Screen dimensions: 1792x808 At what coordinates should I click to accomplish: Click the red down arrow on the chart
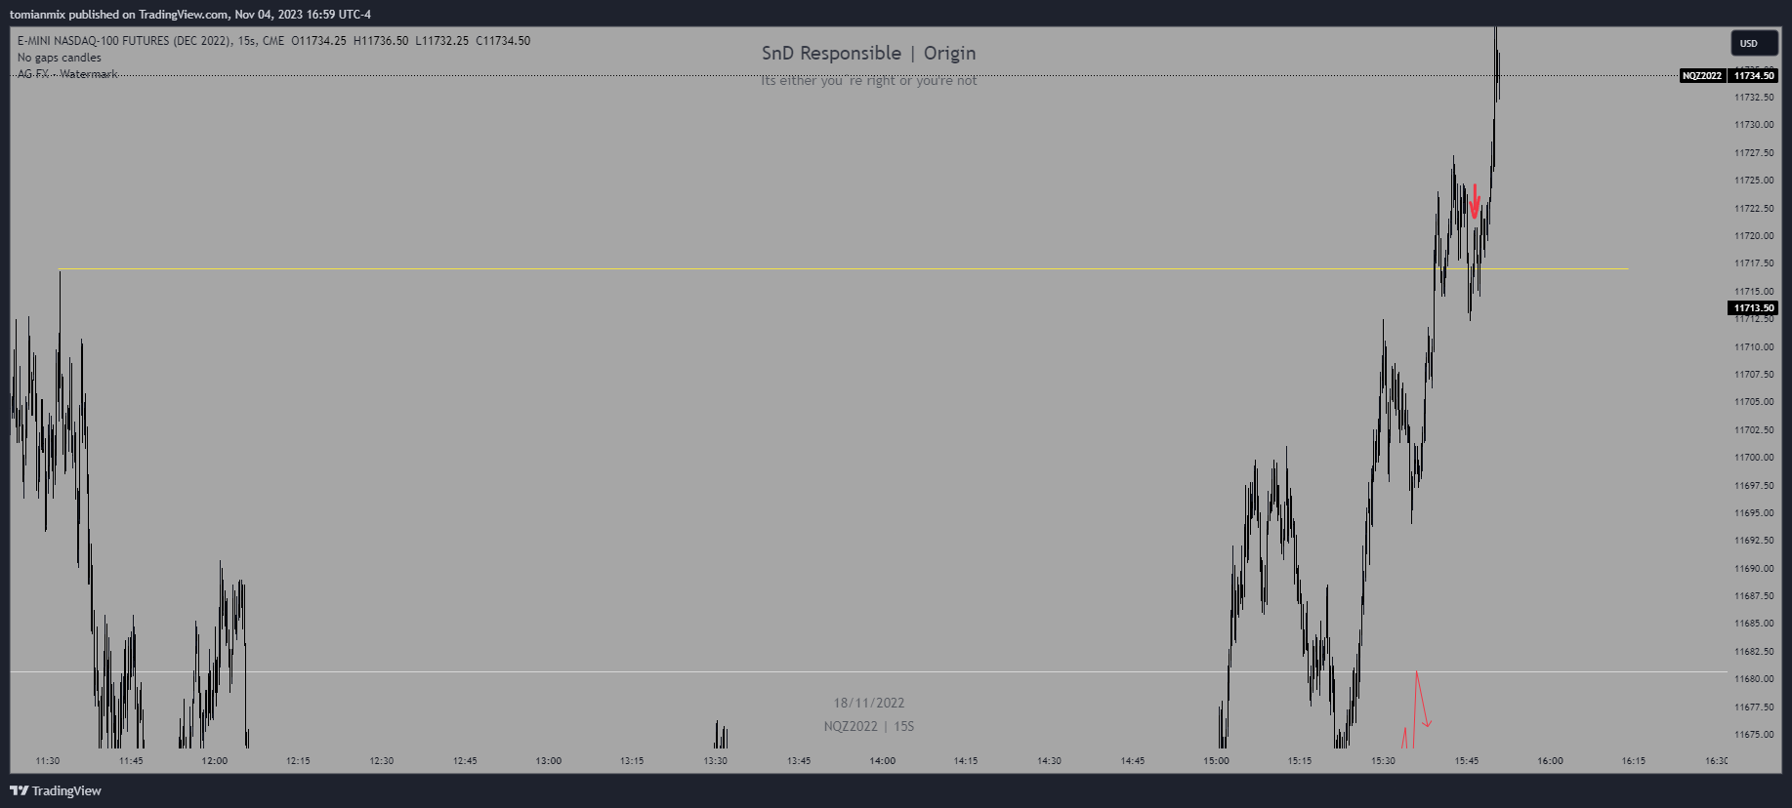pos(1475,202)
